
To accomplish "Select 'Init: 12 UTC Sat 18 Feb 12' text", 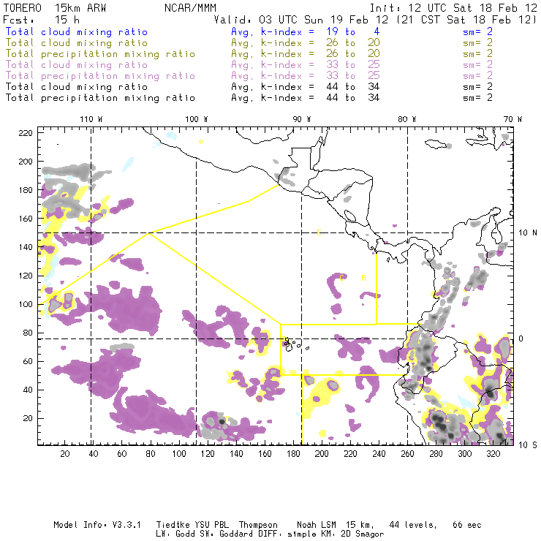I will (453, 8).
